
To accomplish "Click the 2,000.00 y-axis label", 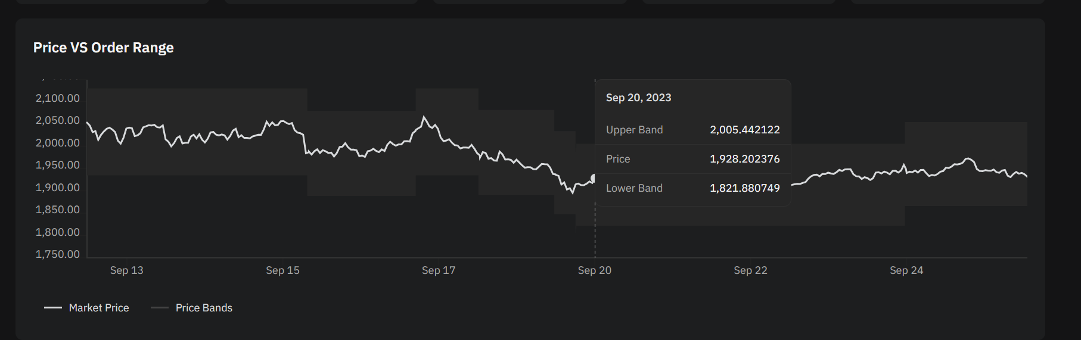I will pyautogui.click(x=58, y=143).
